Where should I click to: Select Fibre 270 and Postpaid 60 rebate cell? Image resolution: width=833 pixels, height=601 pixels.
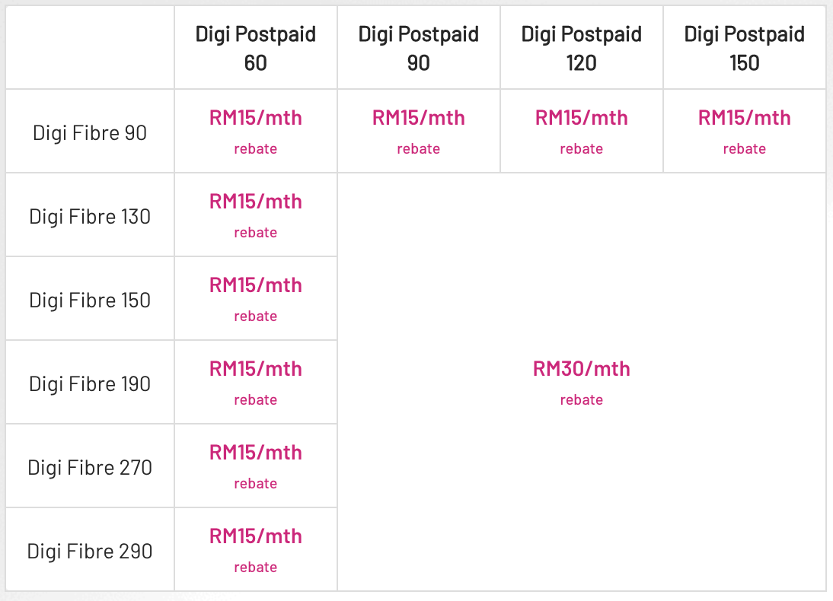pos(256,466)
